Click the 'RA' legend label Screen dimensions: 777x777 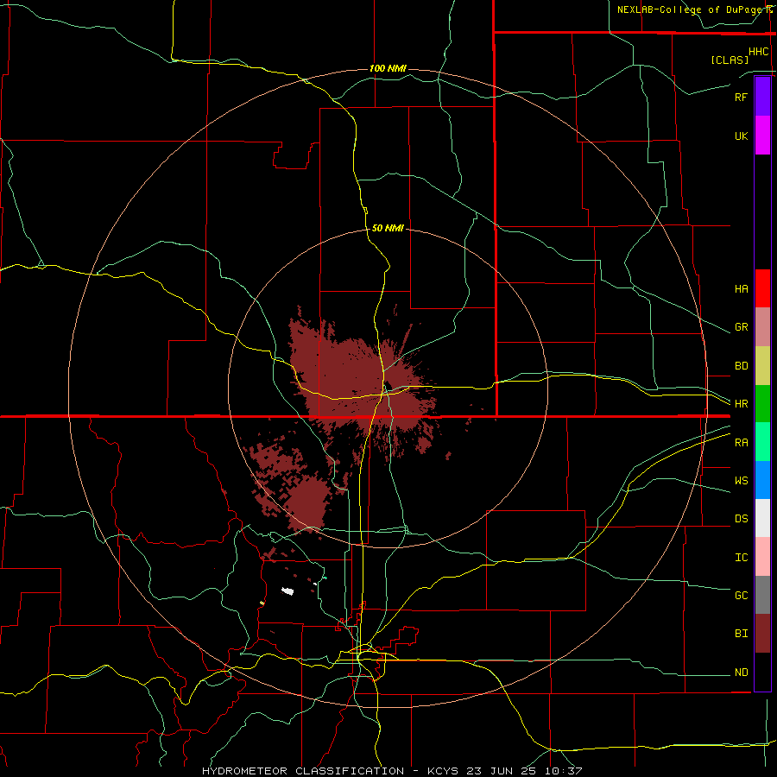741,442
